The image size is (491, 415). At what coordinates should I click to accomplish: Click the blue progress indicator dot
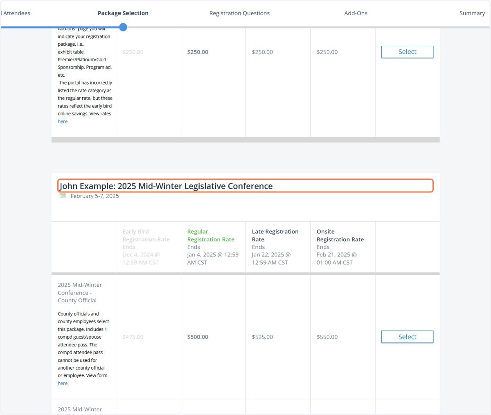pos(123,27)
